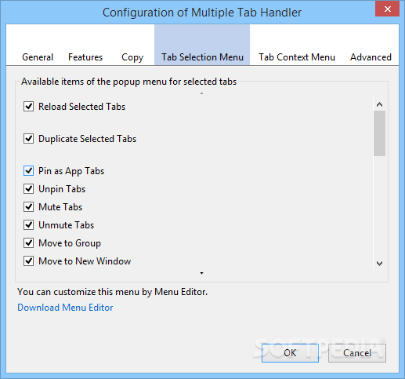Toggle Duplicate Selected Tabs checkbox
The width and height of the screenshot is (405, 379).
coord(28,139)
